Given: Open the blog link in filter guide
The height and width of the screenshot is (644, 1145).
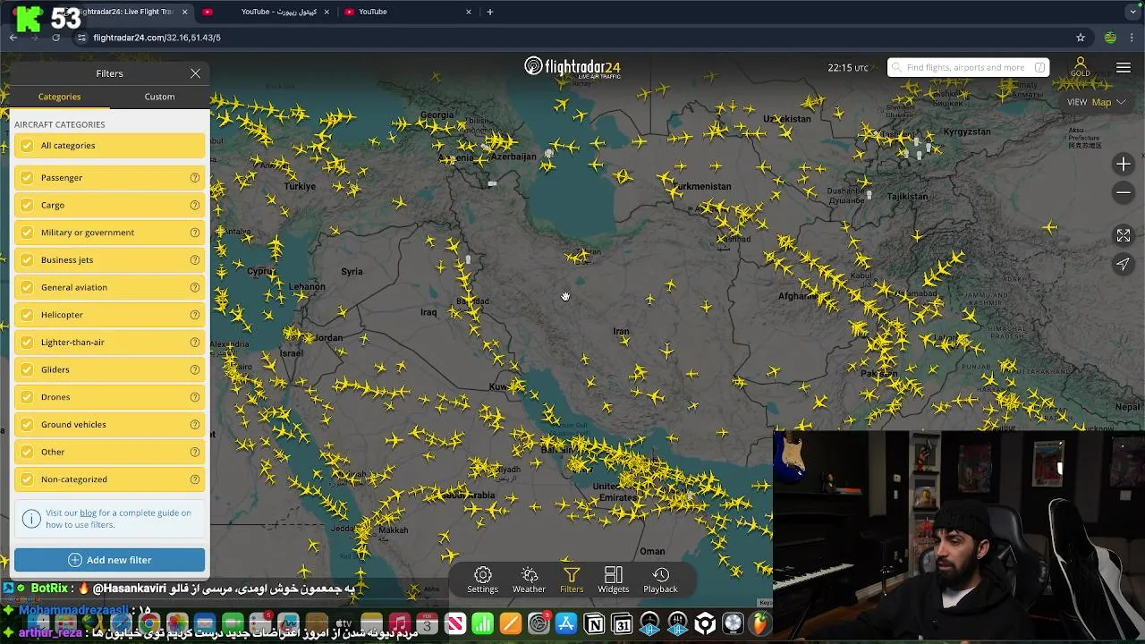Looking at the screenshot, I should pos(88,513).
